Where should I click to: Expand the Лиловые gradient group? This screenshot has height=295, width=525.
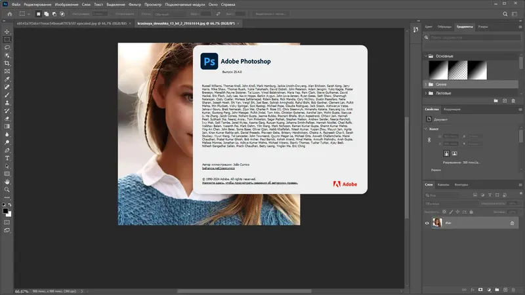point(426,93)
